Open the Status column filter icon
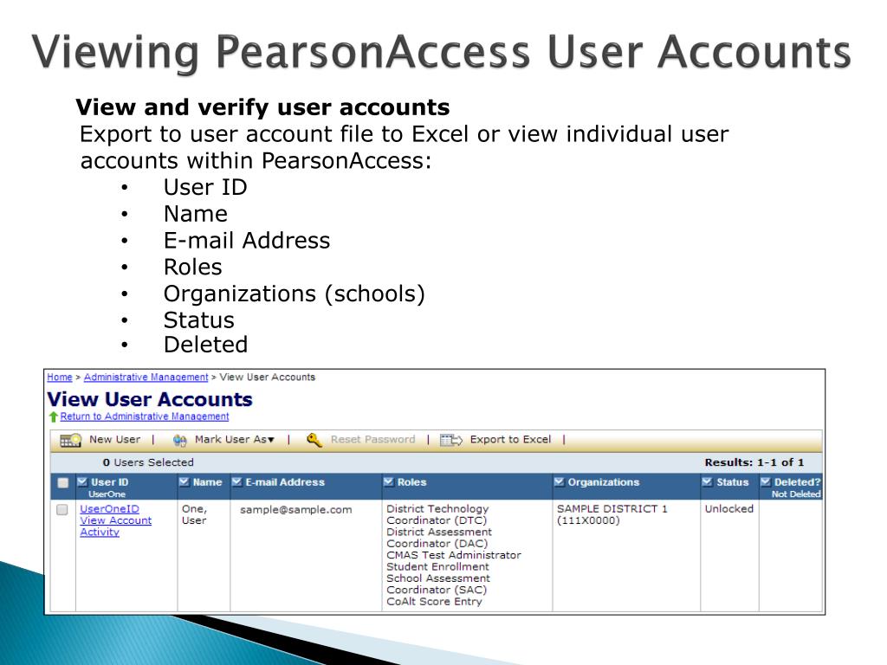This screenshot has width=887, height=665. pyautogui.click(x=707, y=481)
